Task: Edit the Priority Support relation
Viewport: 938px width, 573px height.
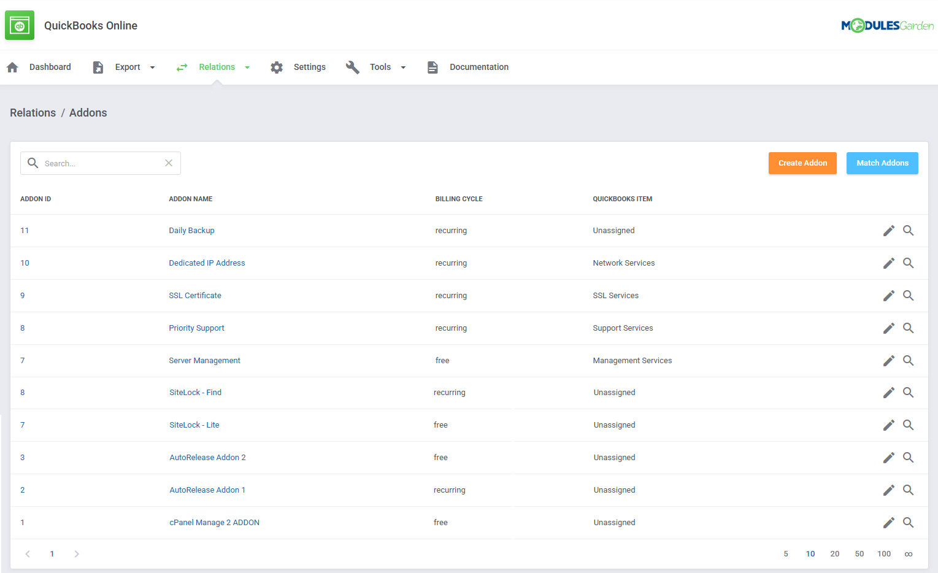Action: click(x=888, y=328)
